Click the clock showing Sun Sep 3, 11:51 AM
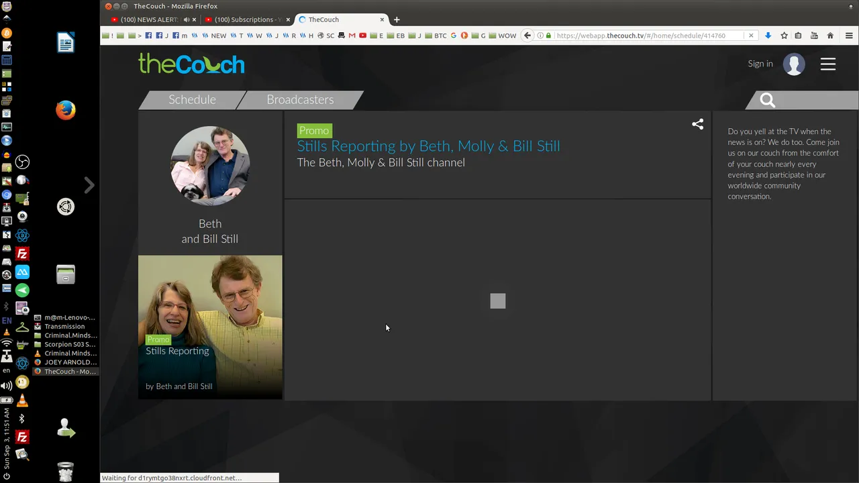The image size is (859, 483). pos(7,437)
